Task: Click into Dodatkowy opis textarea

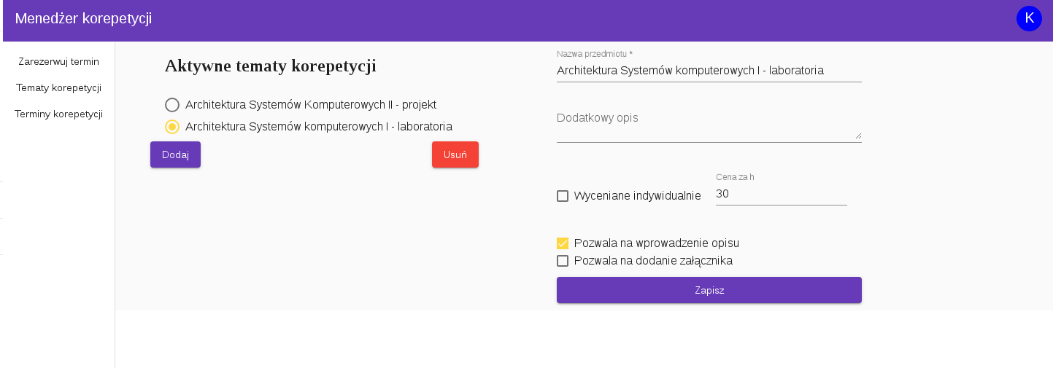Action: [709, 125]
